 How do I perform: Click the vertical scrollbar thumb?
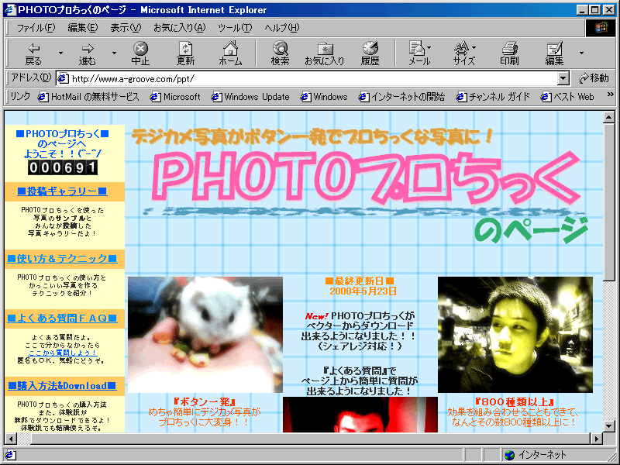click(x=609, y=202)
